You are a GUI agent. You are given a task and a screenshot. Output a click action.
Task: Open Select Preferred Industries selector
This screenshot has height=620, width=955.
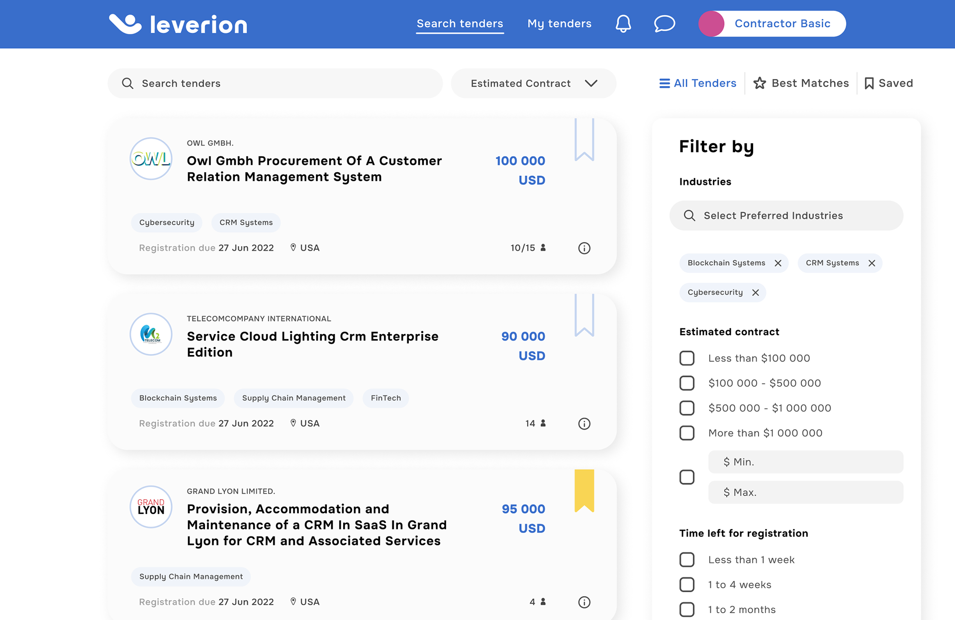(x=786, y=216)
